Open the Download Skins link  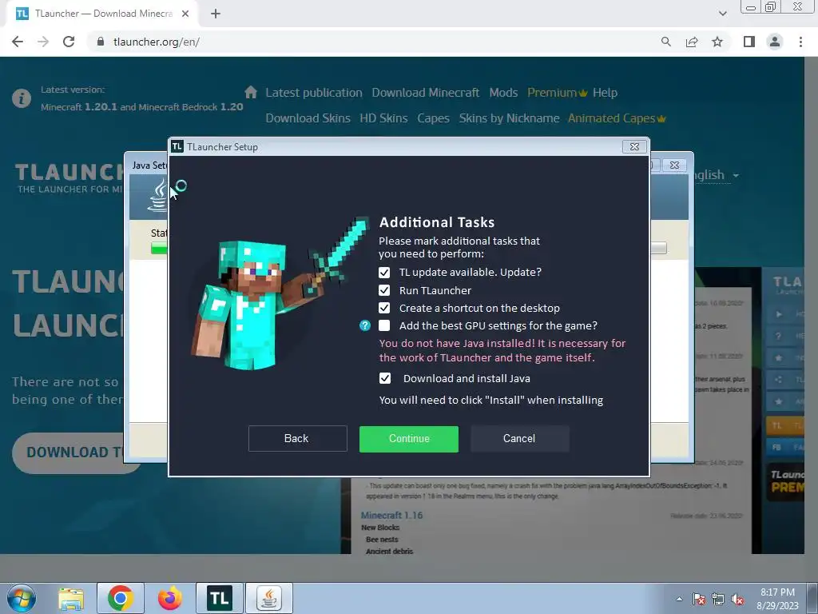(x=308, y=118)
